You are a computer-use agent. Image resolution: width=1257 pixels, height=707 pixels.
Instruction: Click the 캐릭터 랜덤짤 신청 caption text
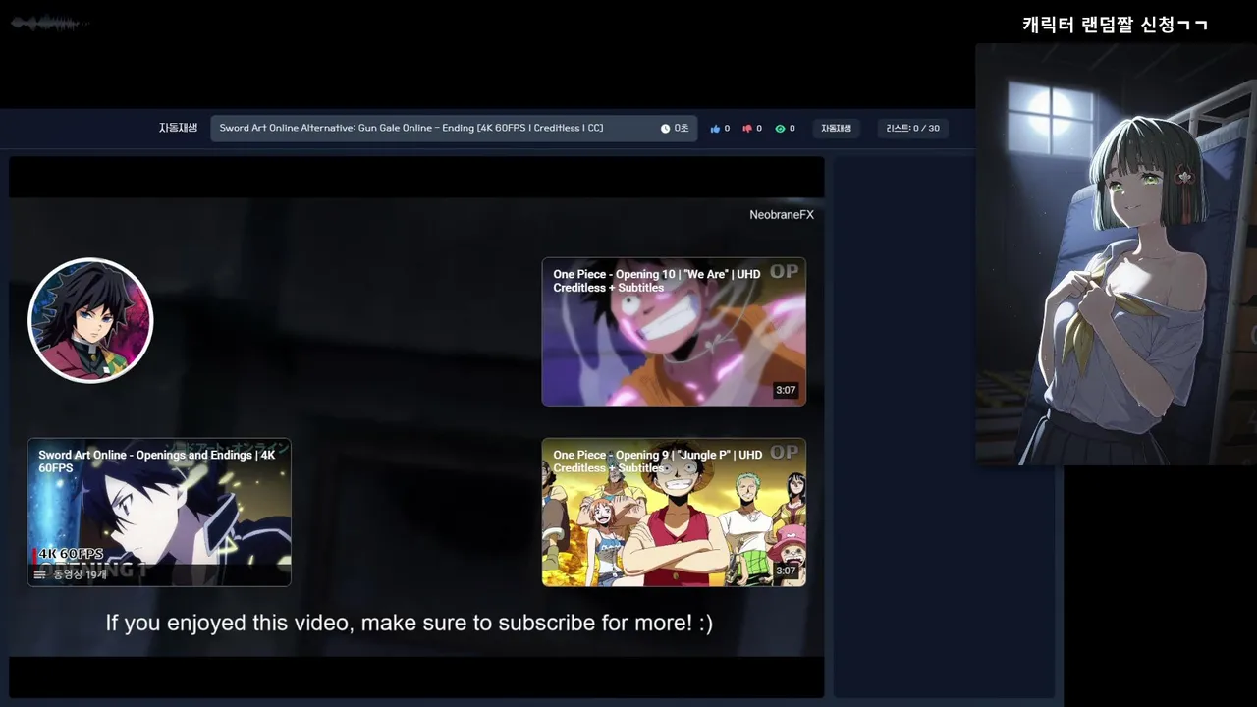coord(1115,25)
